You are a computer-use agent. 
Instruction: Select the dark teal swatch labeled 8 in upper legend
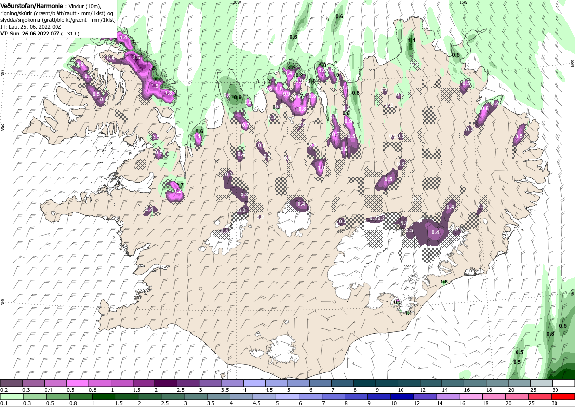pos(364,383)
